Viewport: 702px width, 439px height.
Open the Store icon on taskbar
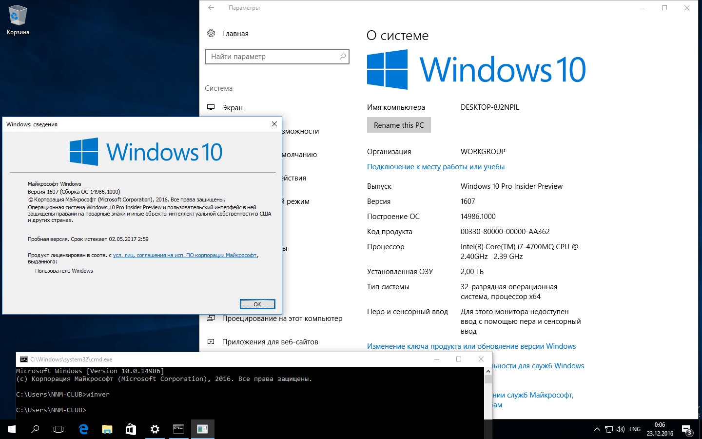point(131,429)
